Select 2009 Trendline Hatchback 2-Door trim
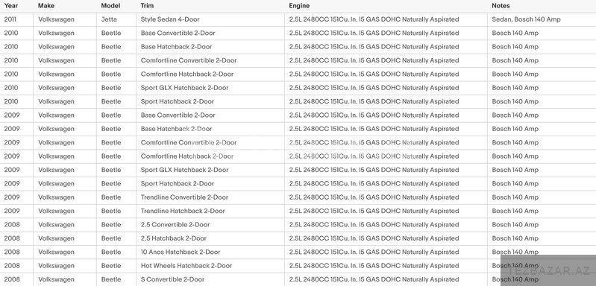Image resolution: width=596 pixels, height=286 pixels. [x=183, y=211]
